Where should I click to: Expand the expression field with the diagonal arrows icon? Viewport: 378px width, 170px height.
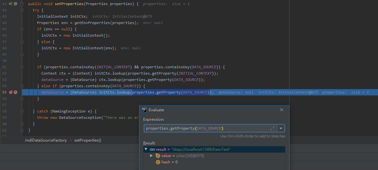point(272,128)
